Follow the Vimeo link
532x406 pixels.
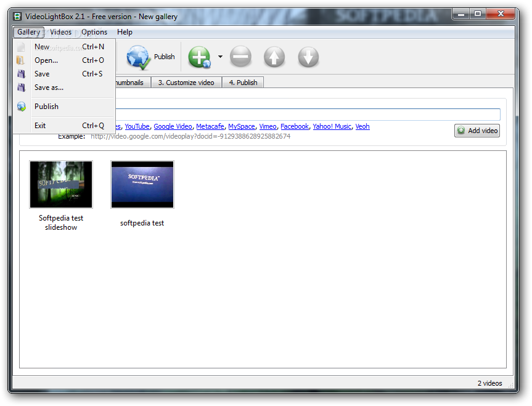click(268, 126)
